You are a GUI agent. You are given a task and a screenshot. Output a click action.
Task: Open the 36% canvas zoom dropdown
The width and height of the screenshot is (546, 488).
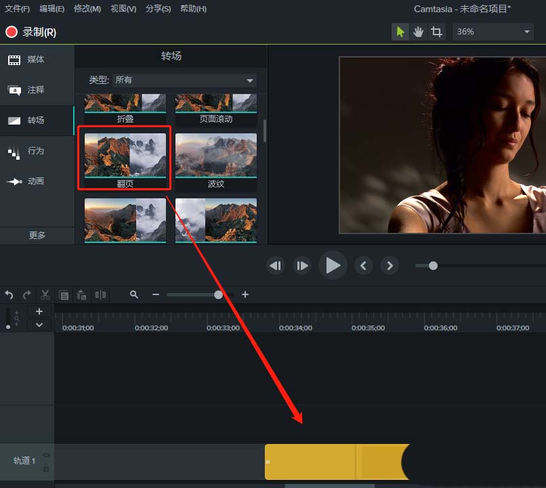click(x=492, y=32)
